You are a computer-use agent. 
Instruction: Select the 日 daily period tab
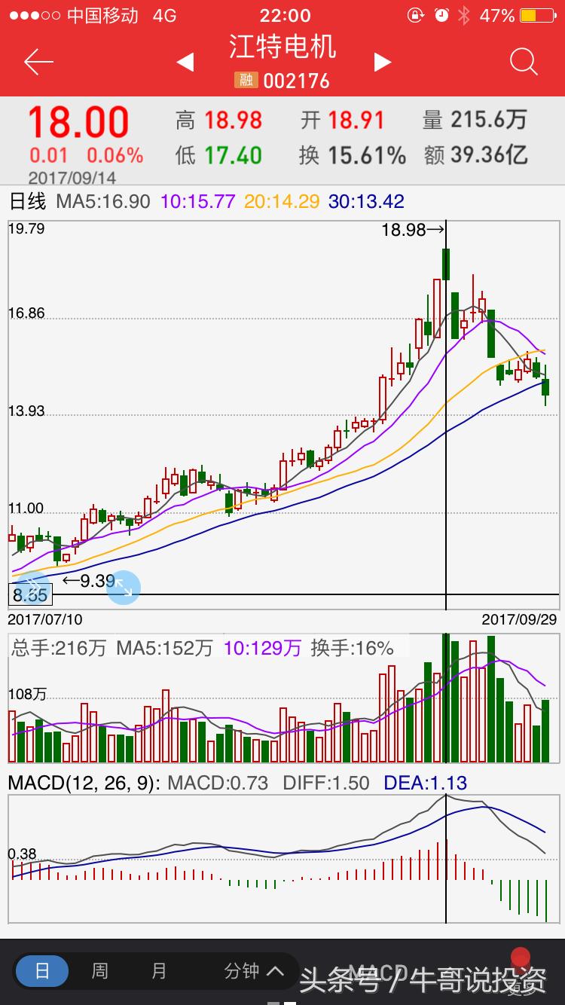[42, 971]
